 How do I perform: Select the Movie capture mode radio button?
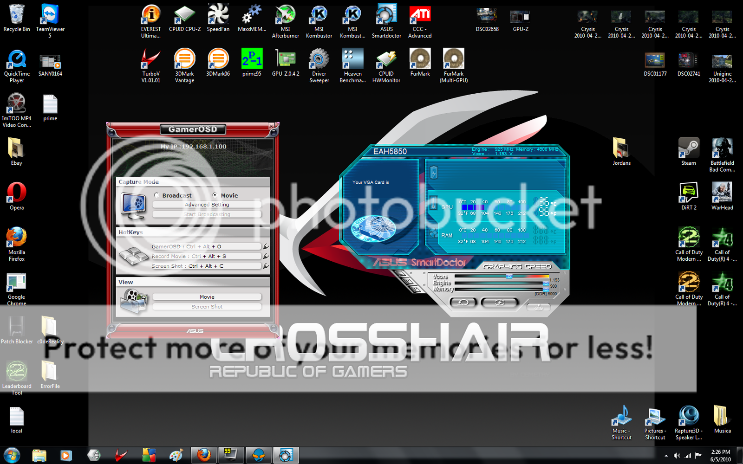(215, 195)
